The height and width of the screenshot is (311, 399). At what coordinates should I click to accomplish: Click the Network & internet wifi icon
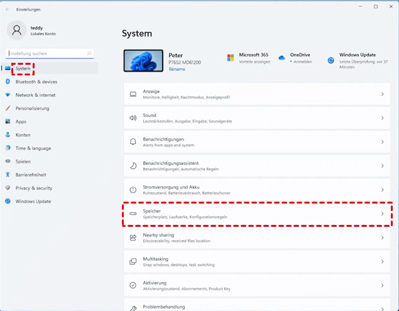pyautogui.click(x=8, y=95)
